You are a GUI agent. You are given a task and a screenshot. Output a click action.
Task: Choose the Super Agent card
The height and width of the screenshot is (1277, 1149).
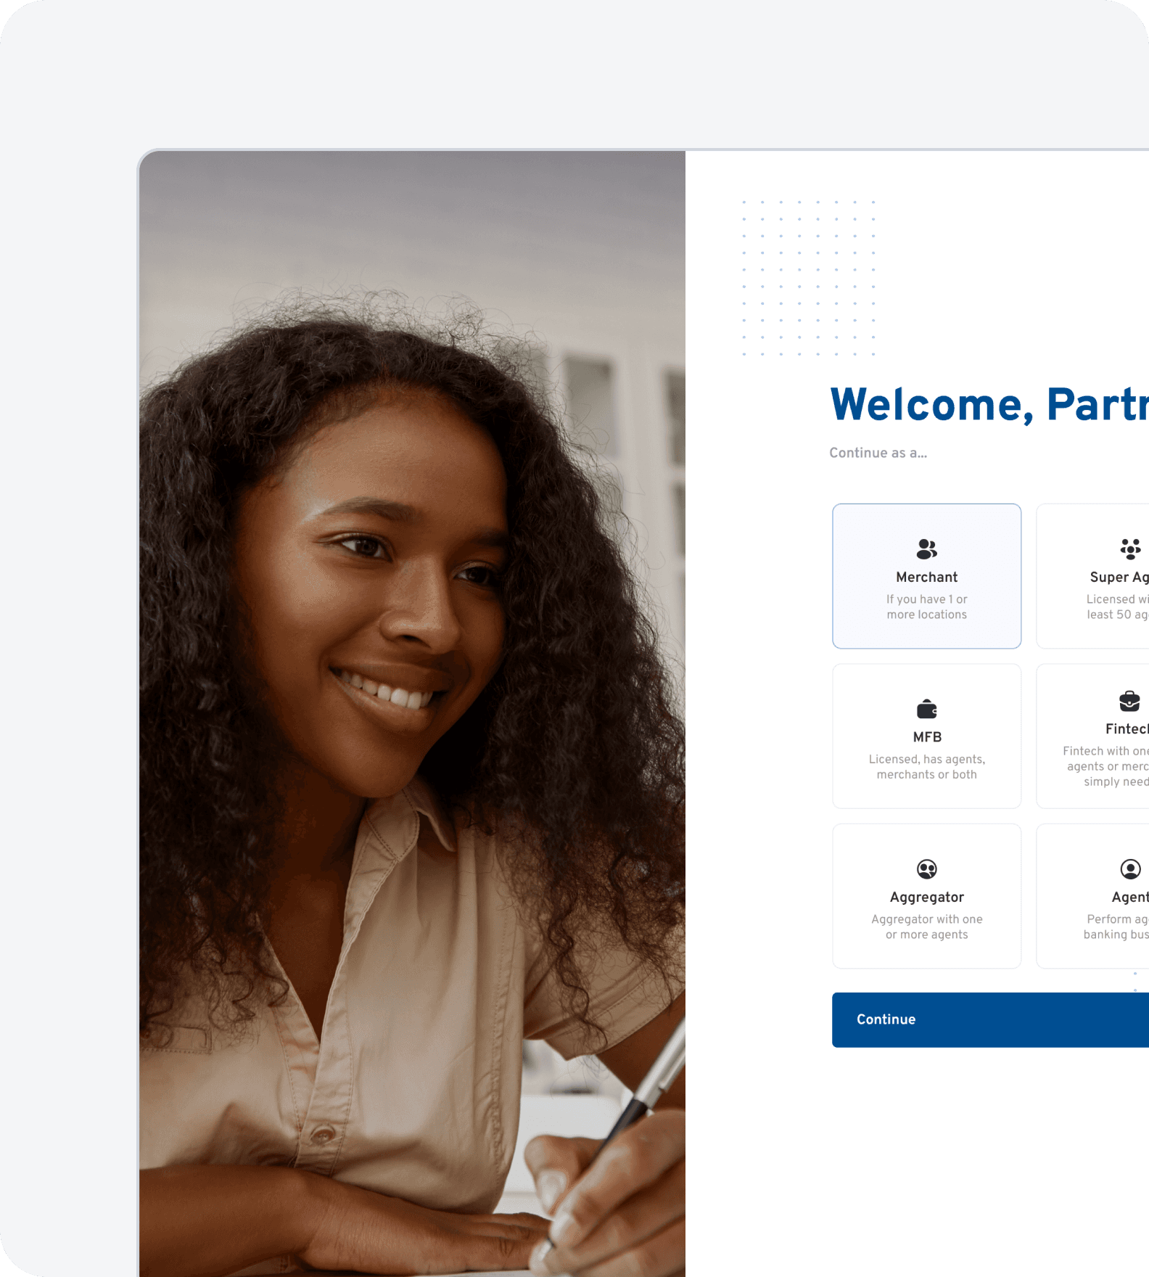1093,576
